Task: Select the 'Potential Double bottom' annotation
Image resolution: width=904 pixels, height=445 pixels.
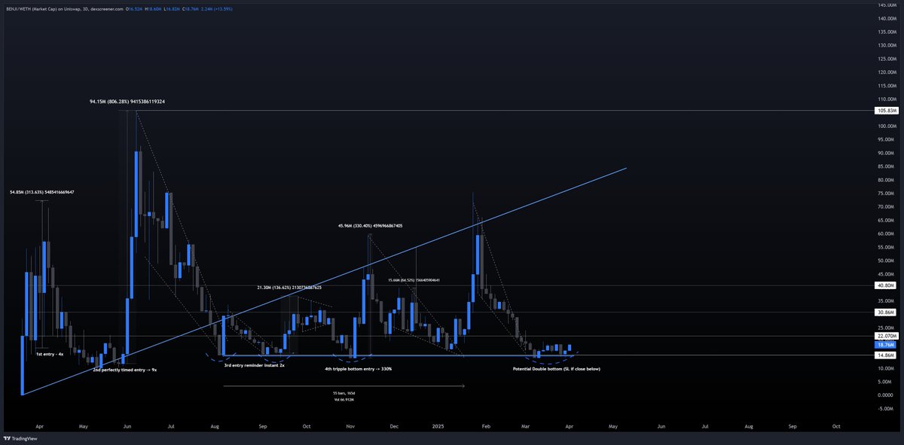Action: [x=556, y=369]
